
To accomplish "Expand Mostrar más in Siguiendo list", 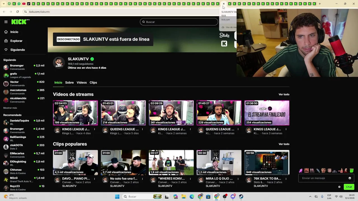I will point(10,108).
